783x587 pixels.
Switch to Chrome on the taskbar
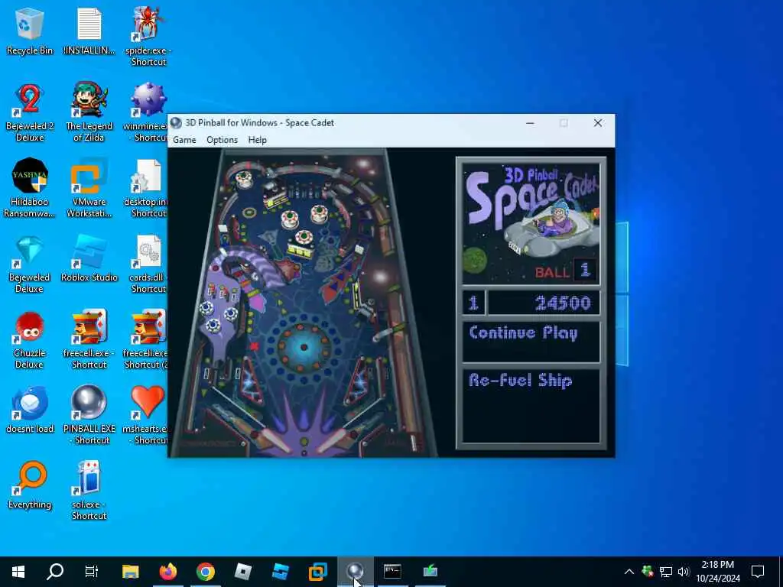(x=205, y=572)
